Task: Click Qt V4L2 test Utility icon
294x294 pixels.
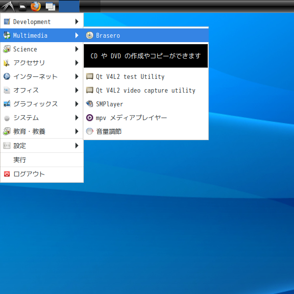Action: pyautogui.click(x=90, y=76)
